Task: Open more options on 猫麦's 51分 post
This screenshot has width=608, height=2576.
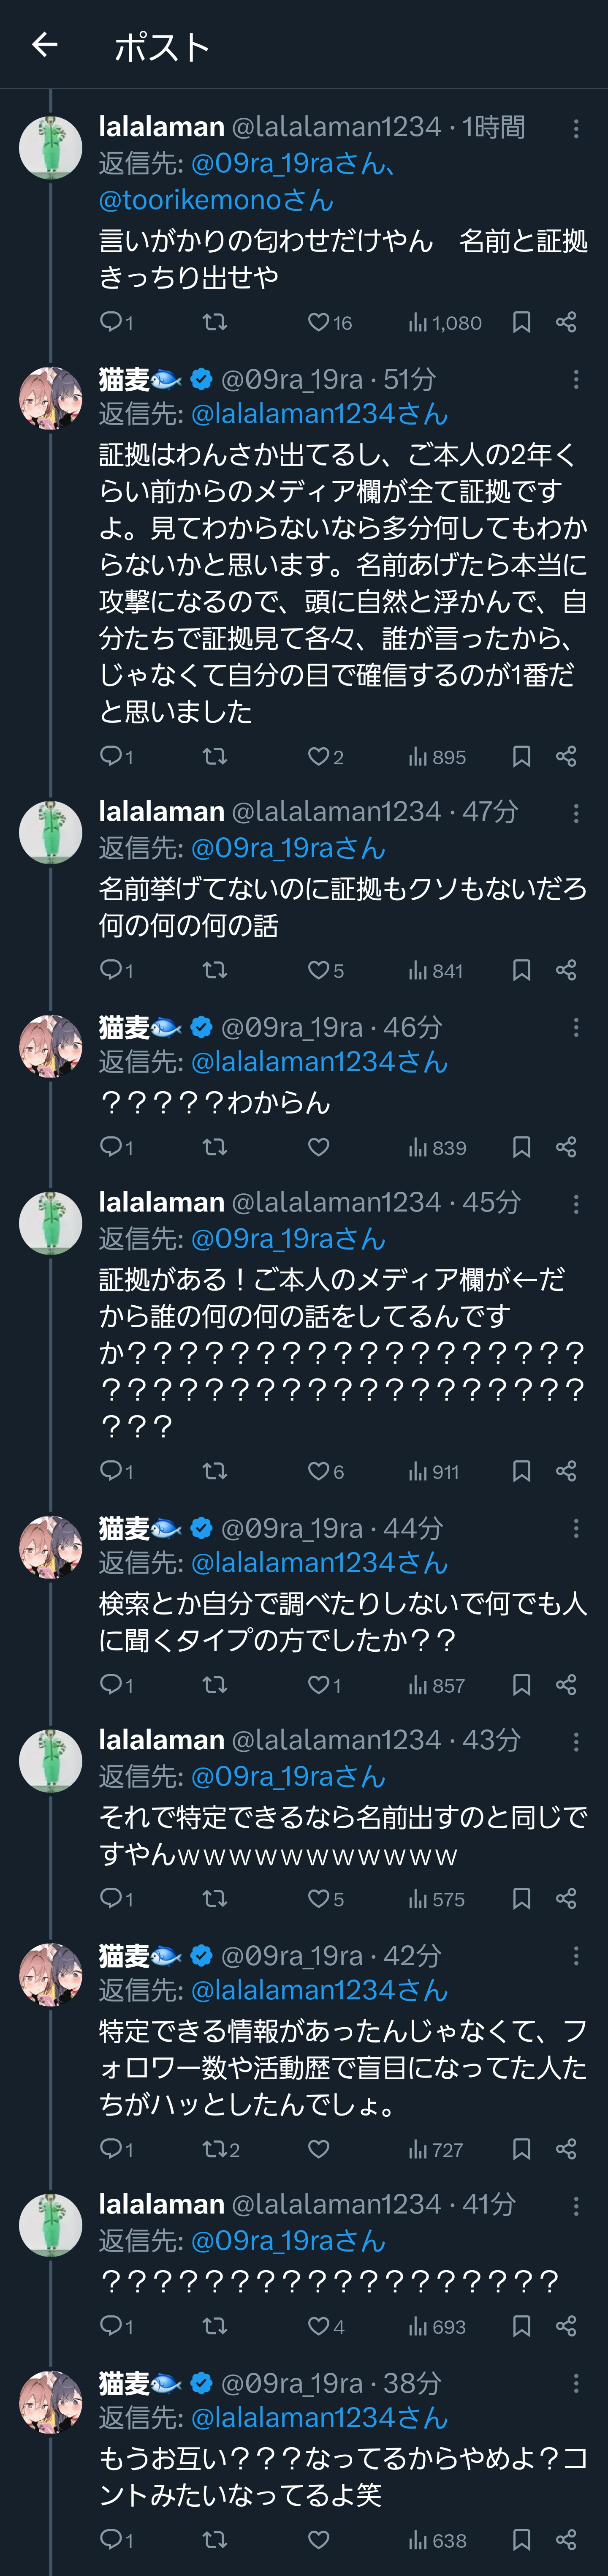Action: (x=576, y=380)
